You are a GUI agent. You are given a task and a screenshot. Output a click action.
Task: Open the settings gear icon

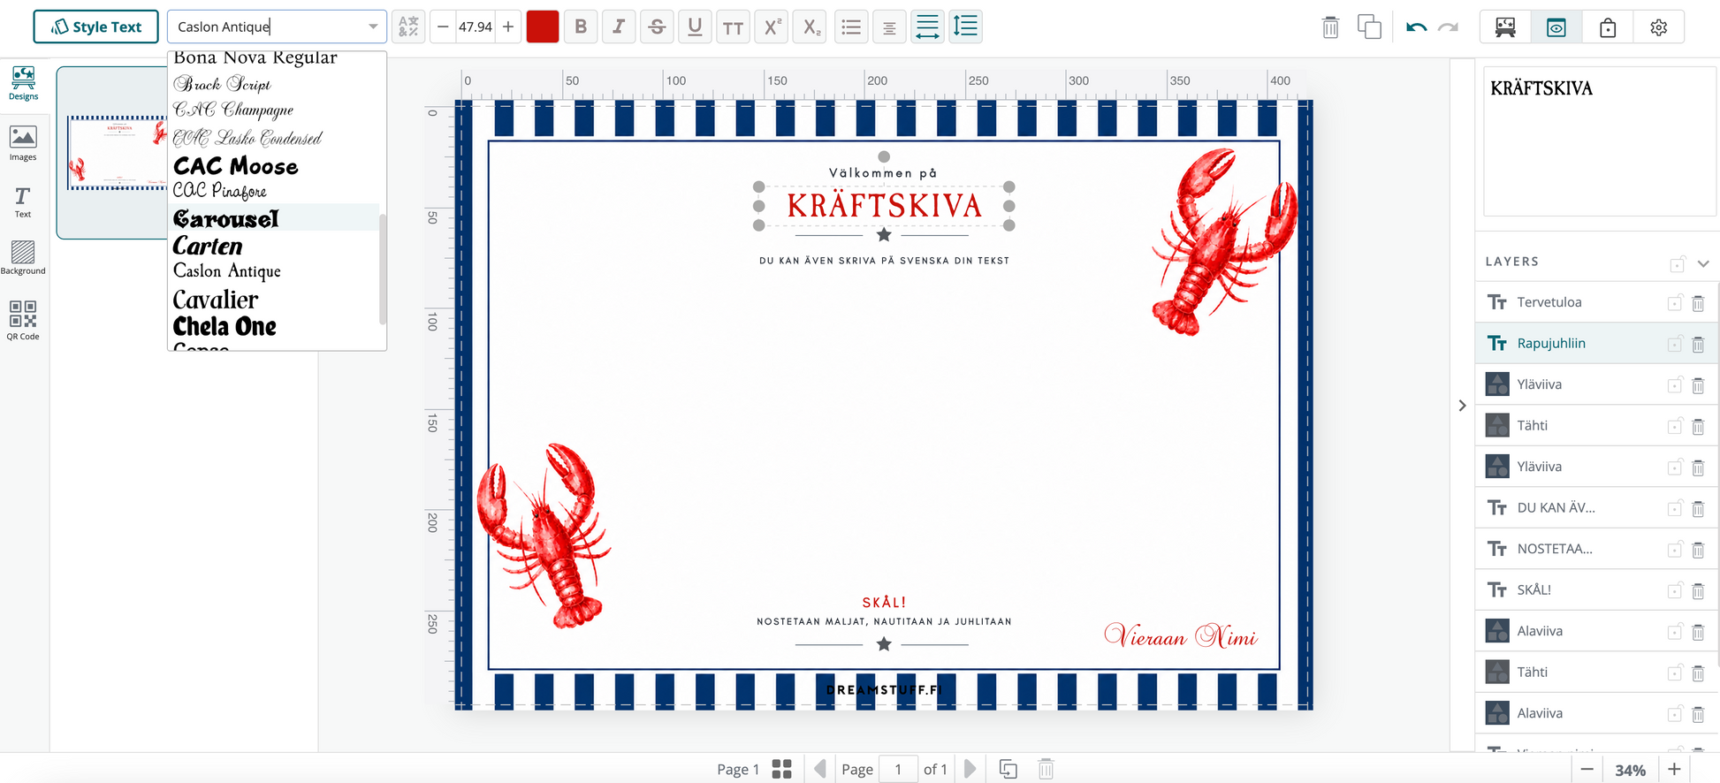coord(1659,27)
